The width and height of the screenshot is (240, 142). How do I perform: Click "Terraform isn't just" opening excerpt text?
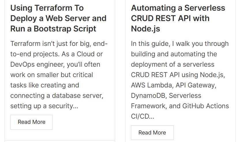click(x=37, y=44)
